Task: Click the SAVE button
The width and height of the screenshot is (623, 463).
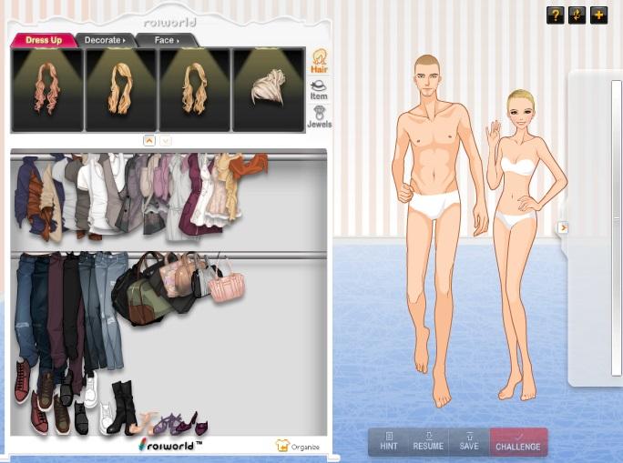Action: click(x=468, y=441)
